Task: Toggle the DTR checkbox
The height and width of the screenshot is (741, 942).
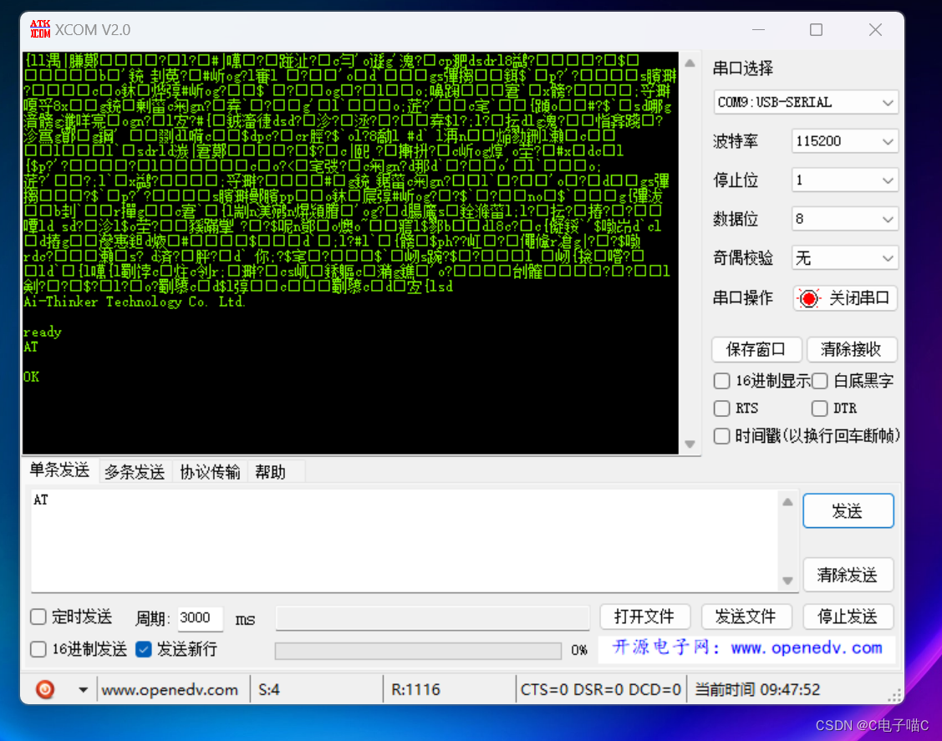Action: [820, 409]
